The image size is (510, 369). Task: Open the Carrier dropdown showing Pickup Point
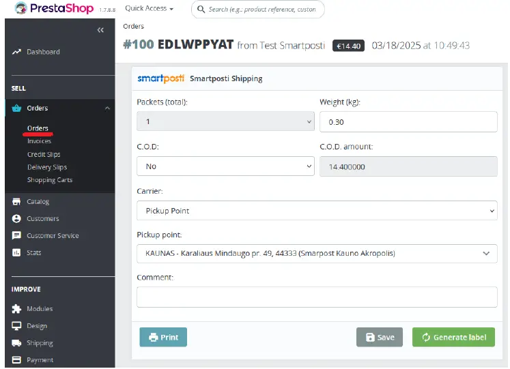[317, 211]
